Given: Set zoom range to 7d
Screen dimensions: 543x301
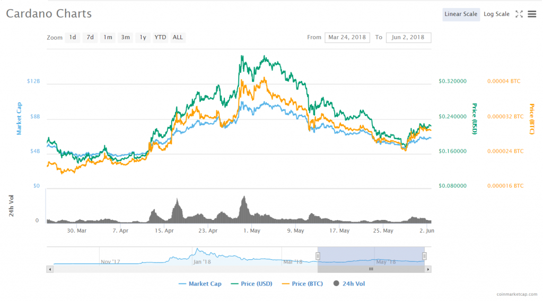Looking at the screenshot, I should tap(90, 38).
